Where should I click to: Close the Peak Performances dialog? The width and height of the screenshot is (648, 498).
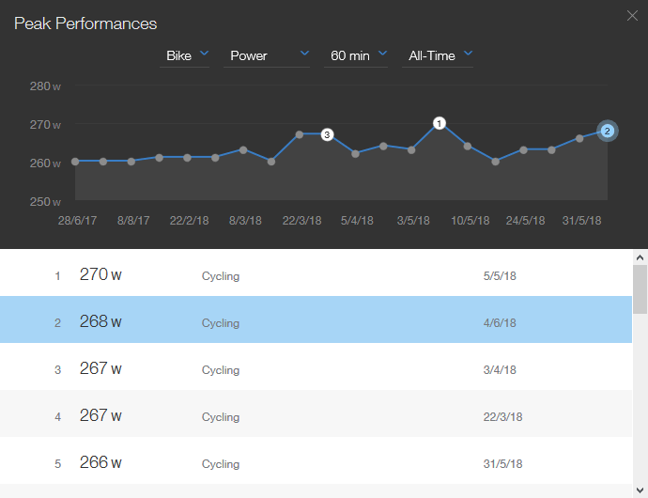[632, 16]
